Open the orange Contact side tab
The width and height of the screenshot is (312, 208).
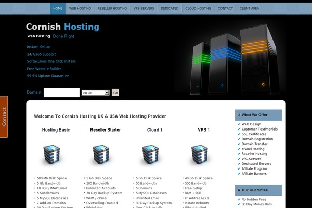point(4,116)
